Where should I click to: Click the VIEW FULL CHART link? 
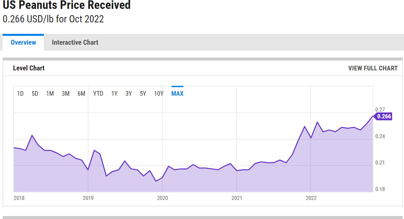pos(373,68)
